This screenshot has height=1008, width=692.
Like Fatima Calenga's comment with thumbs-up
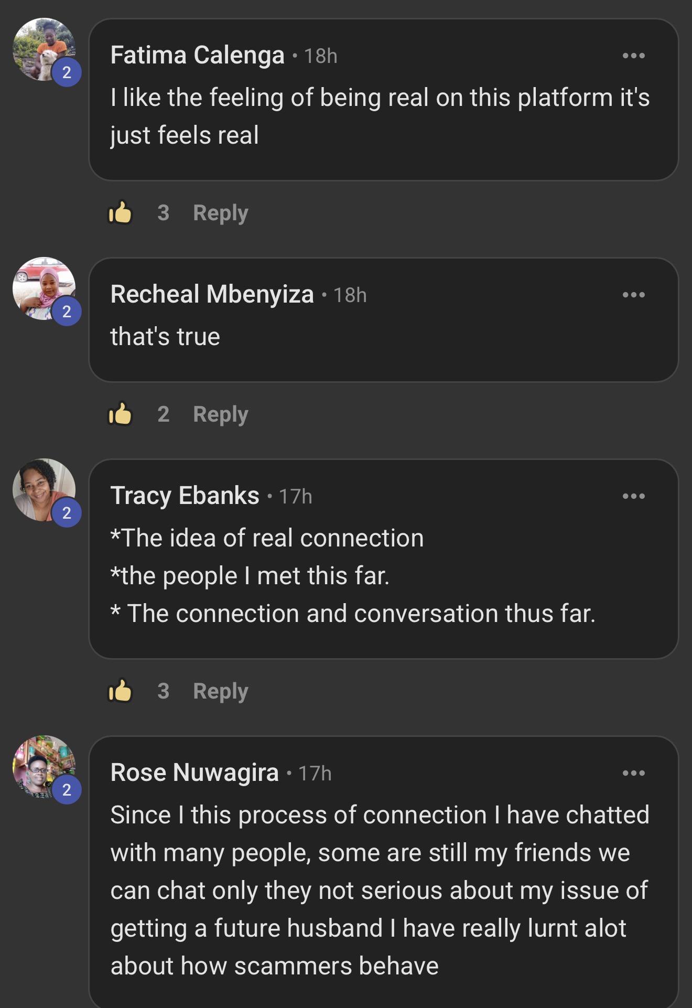click(x=120, y=212)
